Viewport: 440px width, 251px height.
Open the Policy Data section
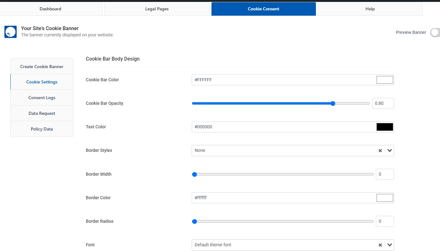(42, 129)
